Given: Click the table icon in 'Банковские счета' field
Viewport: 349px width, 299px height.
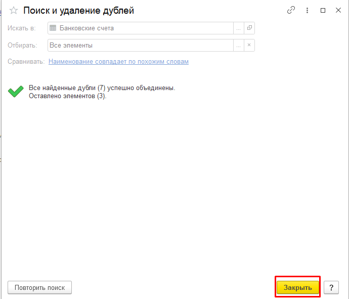Looking at the screenshot, I should [53, 28].
